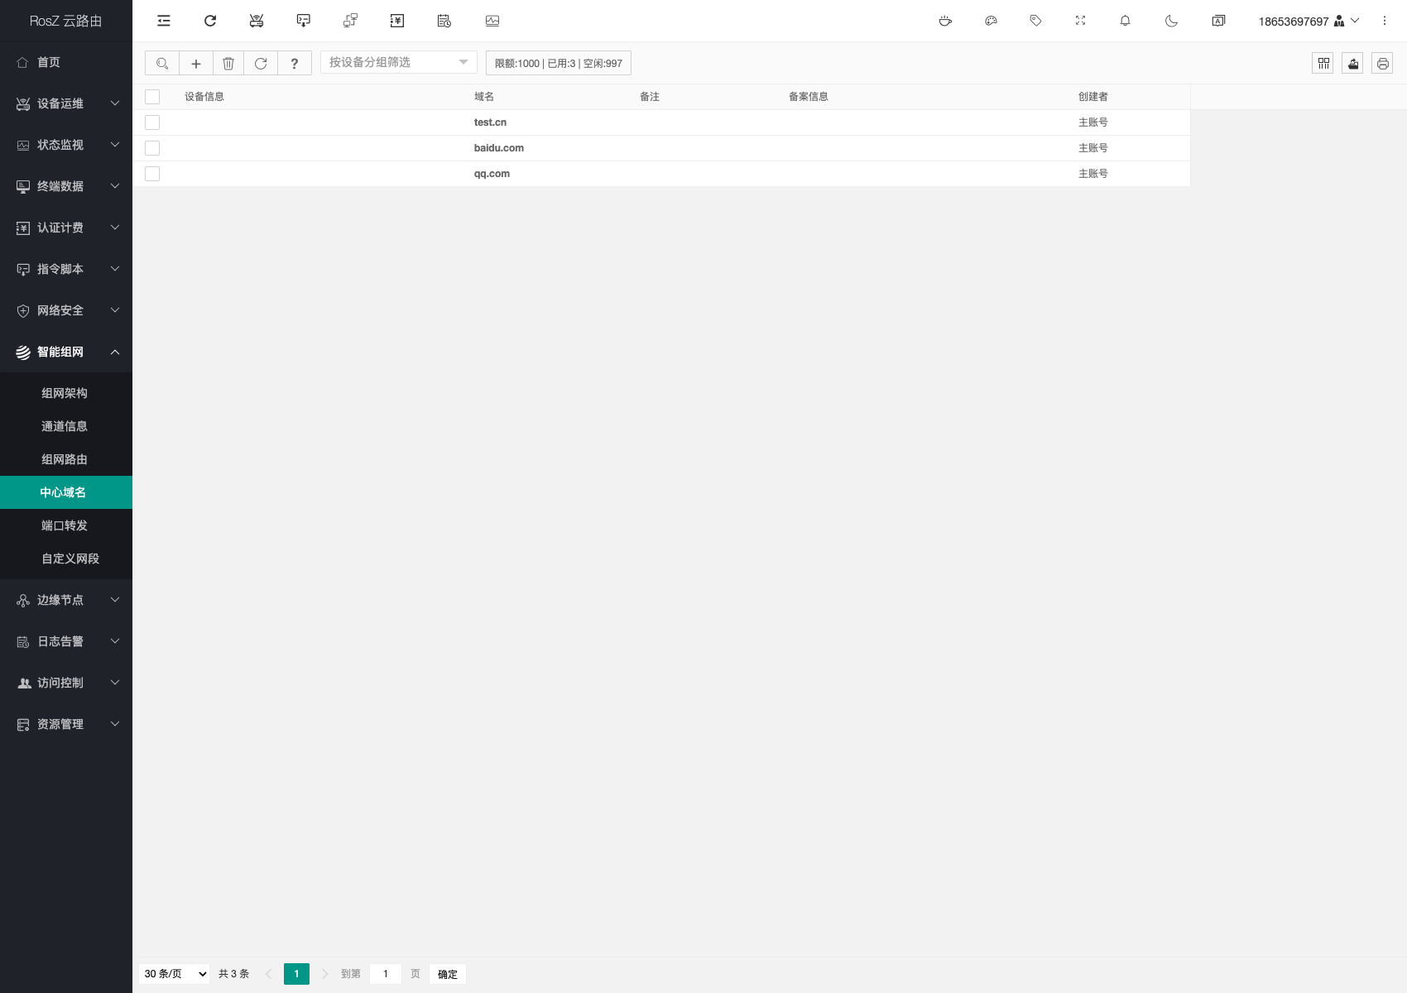Viewport: 1407px width, 993px height.
Task: Open the 30 per page dropdown
Action: pos(175,974)
